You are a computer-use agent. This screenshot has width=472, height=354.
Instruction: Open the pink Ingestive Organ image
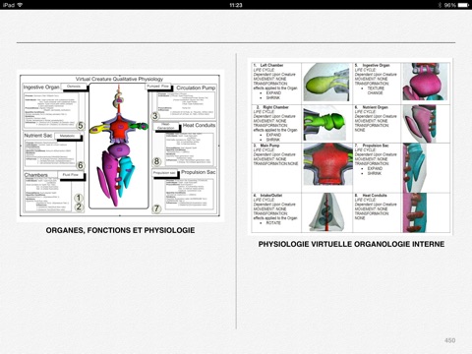pos(425,82)
